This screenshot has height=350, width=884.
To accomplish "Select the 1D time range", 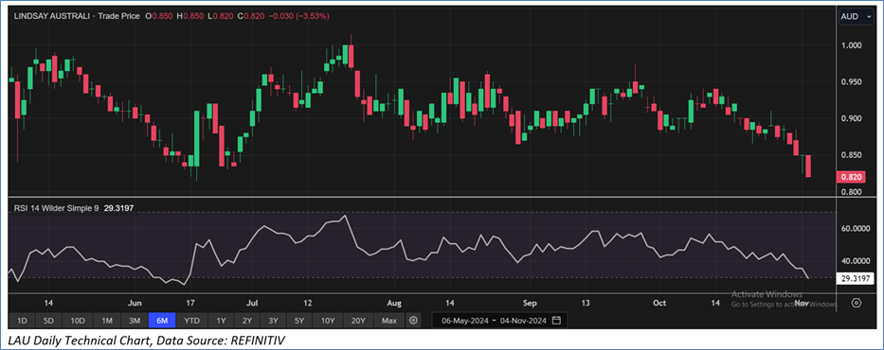I will 22,321.
